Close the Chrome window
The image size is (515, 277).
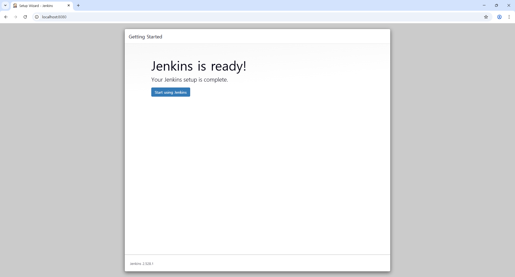(x=509, y=5)
